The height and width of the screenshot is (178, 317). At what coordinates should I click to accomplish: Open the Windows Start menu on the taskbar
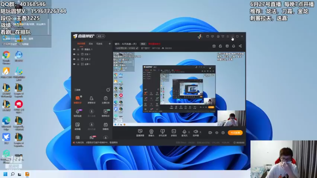[6, 174]
